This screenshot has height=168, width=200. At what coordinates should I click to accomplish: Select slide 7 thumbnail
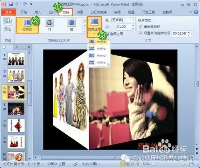(x=16, y=109)
